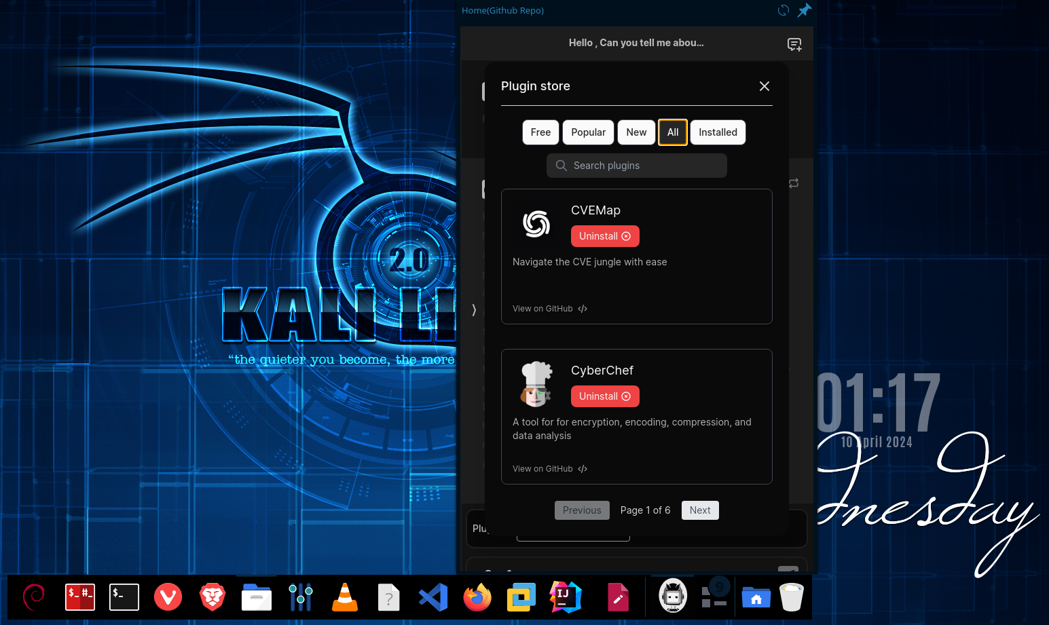Open Brave browser from dock
This screenshot has width=1049, height=625.
[213, 597]
